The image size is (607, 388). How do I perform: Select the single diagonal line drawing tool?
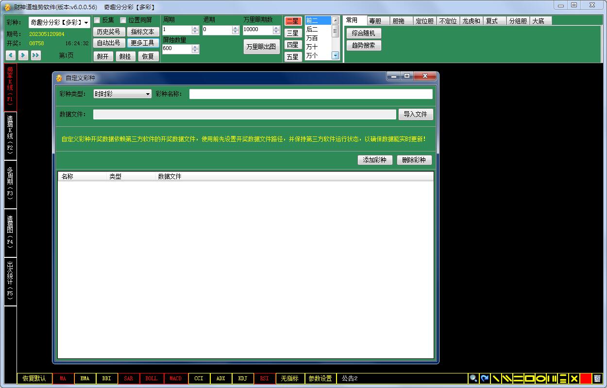coord(496,378)
